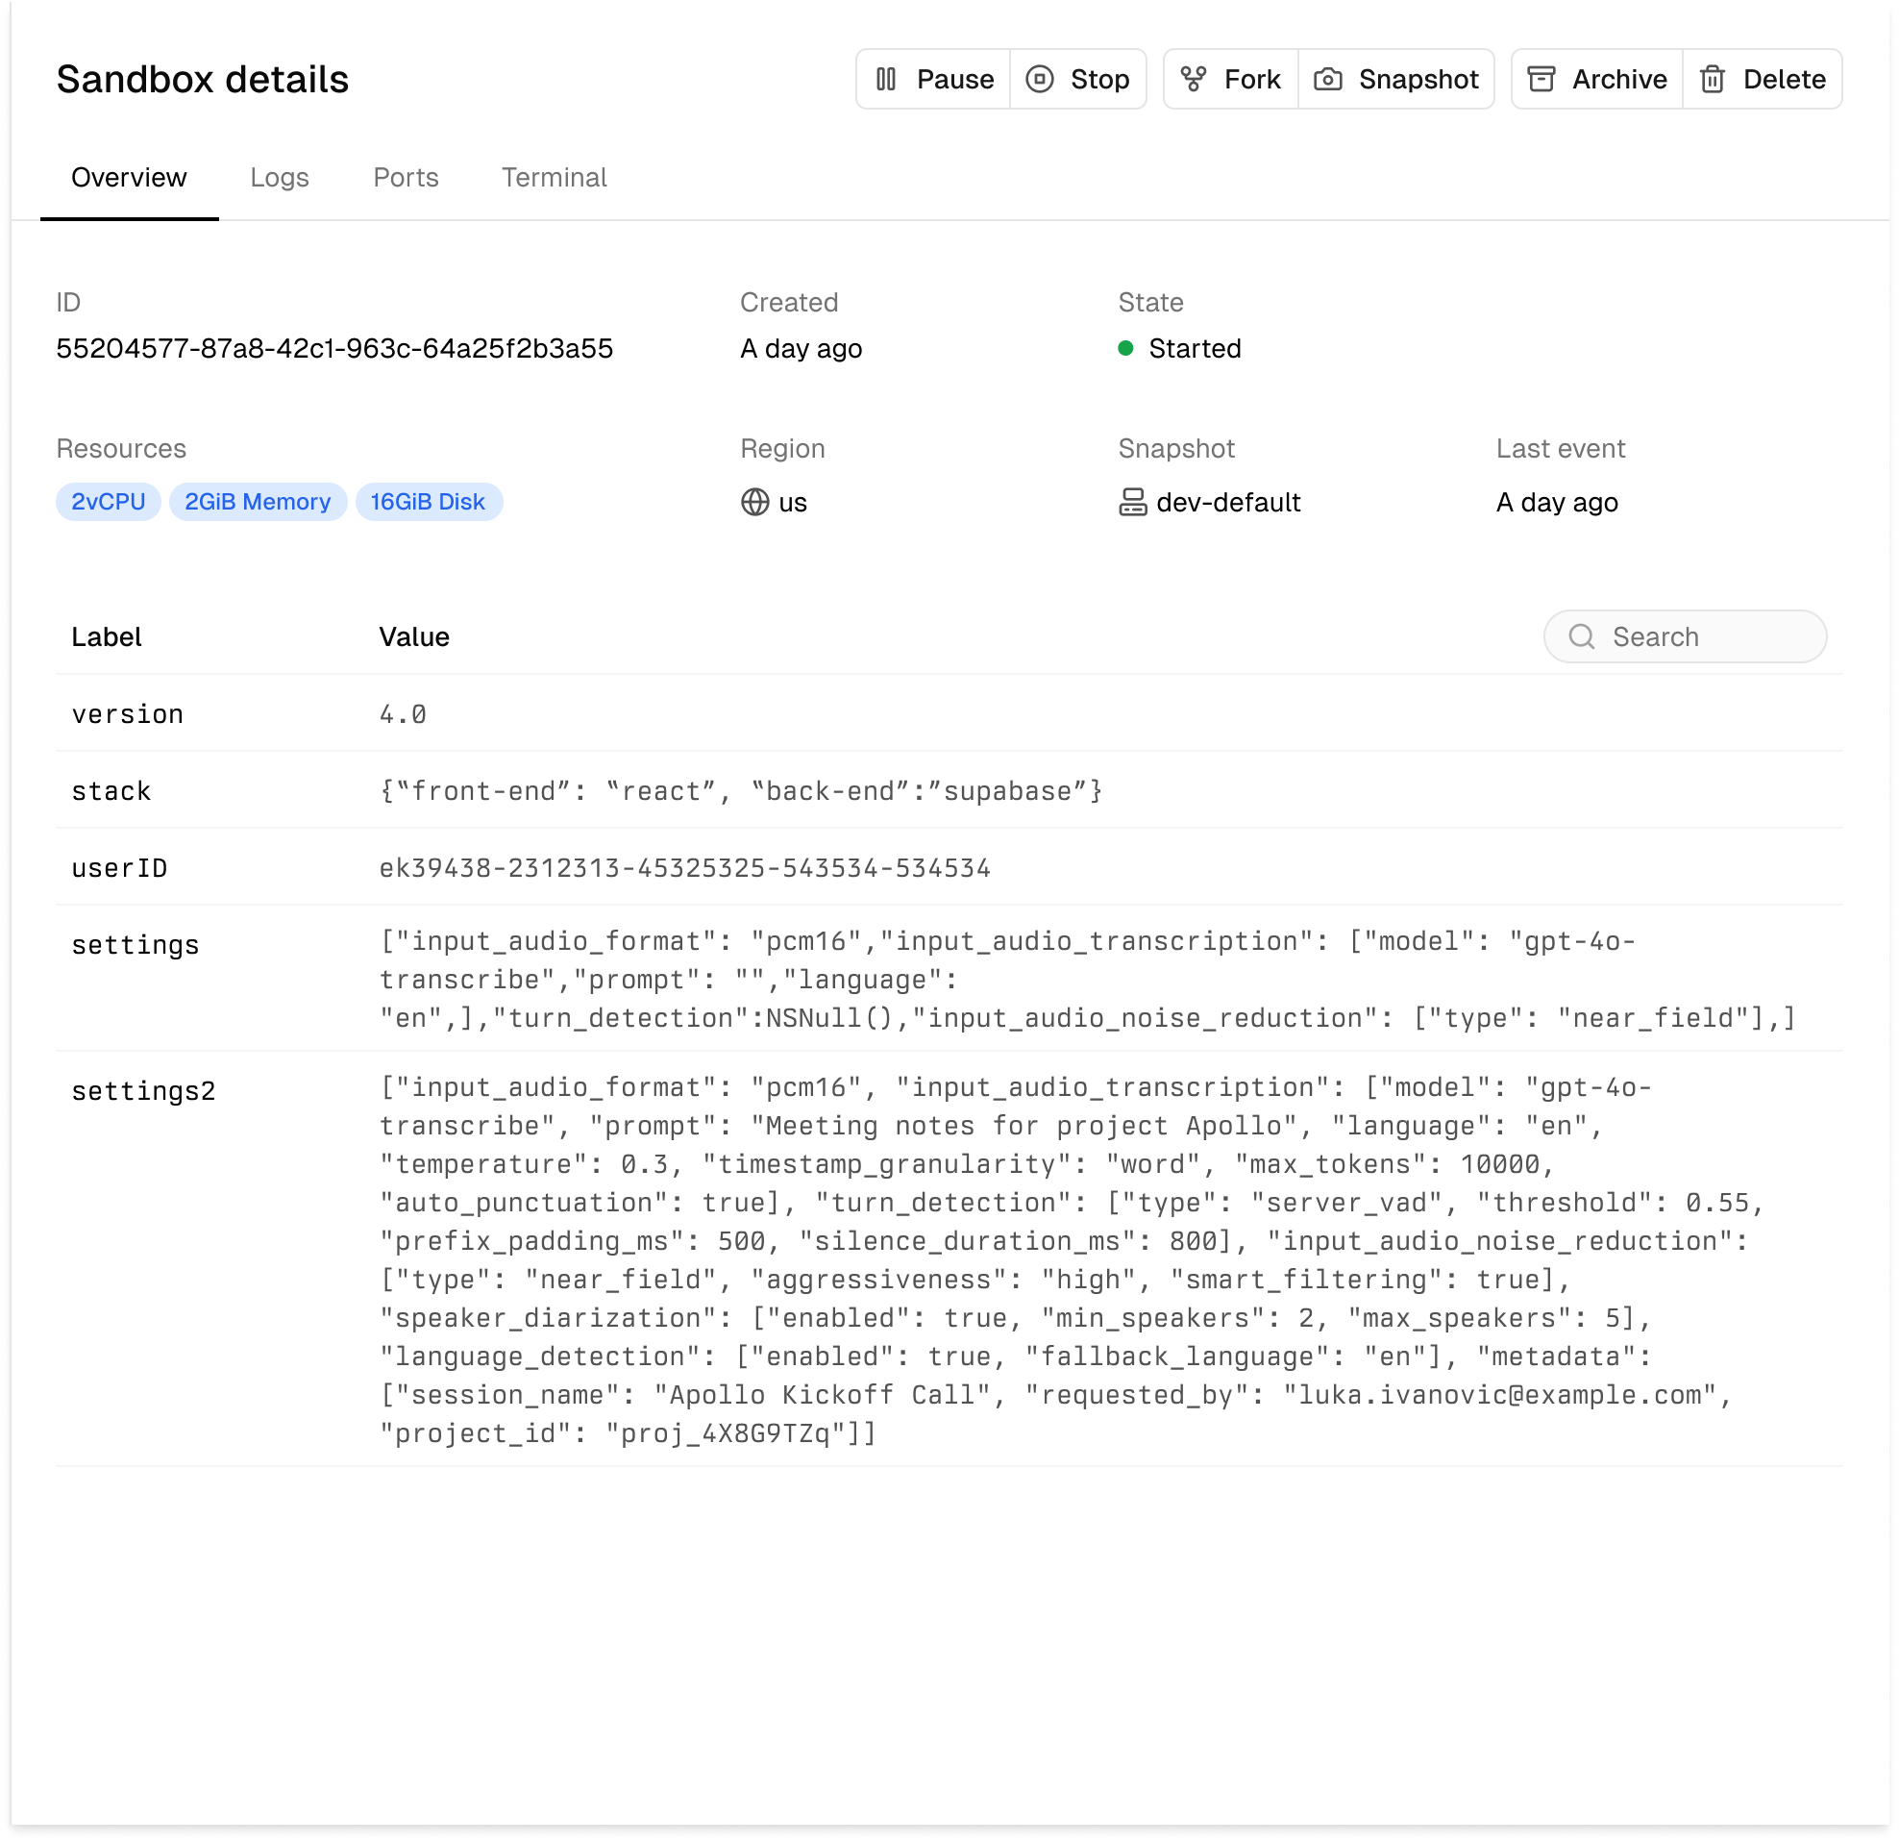Open the Logs tab
1899x1842 pixels.
[279, 178]
